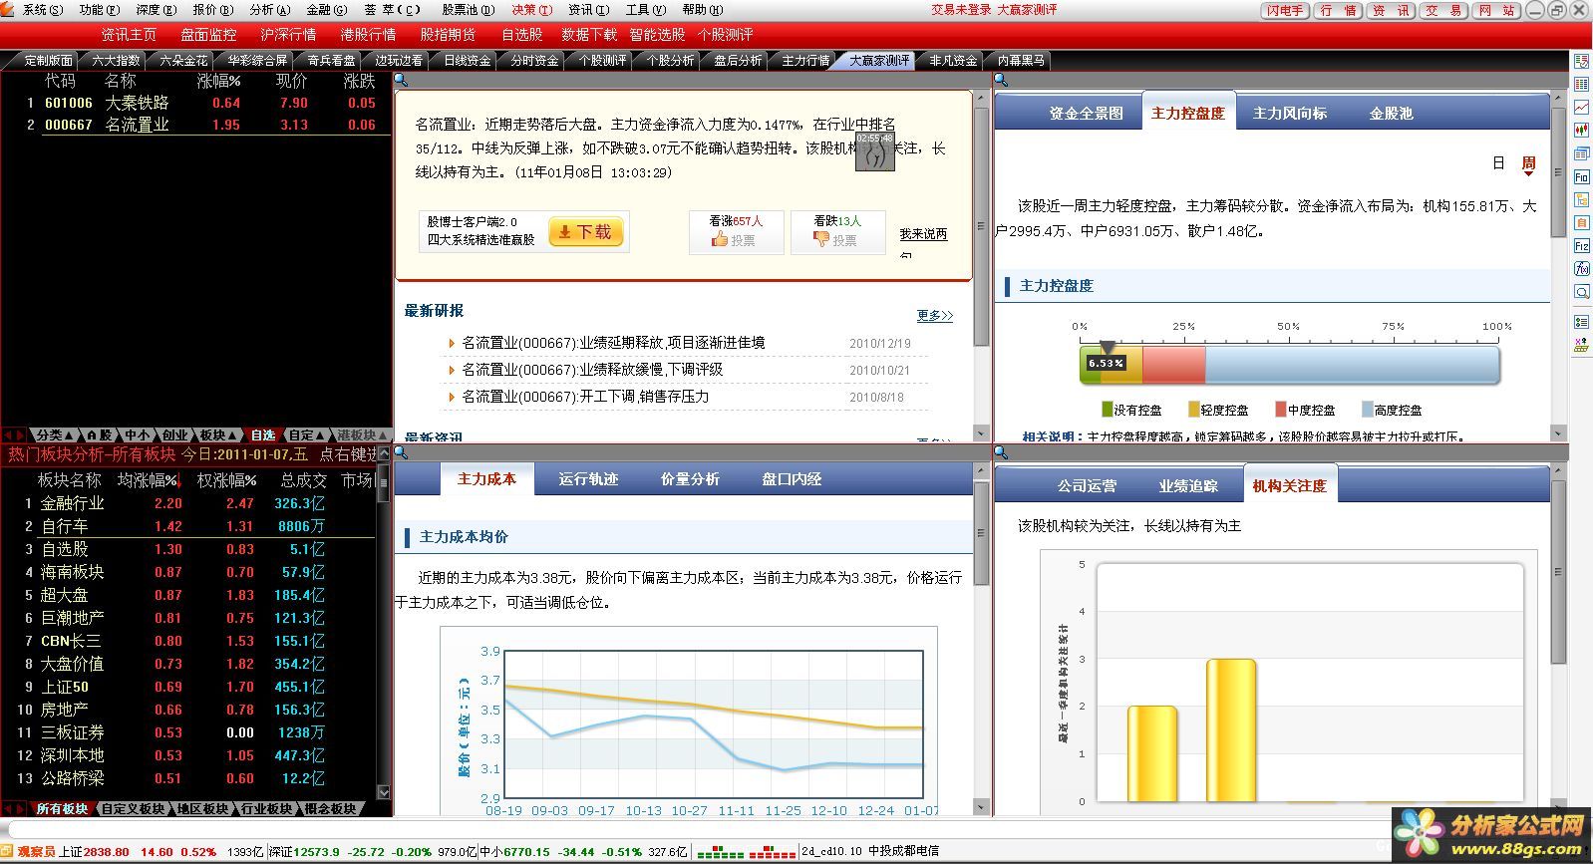Click the thumbs-down 看跌 vote icon
The width and height of the screenshot is (1593, 864).
tap(821, 240)
